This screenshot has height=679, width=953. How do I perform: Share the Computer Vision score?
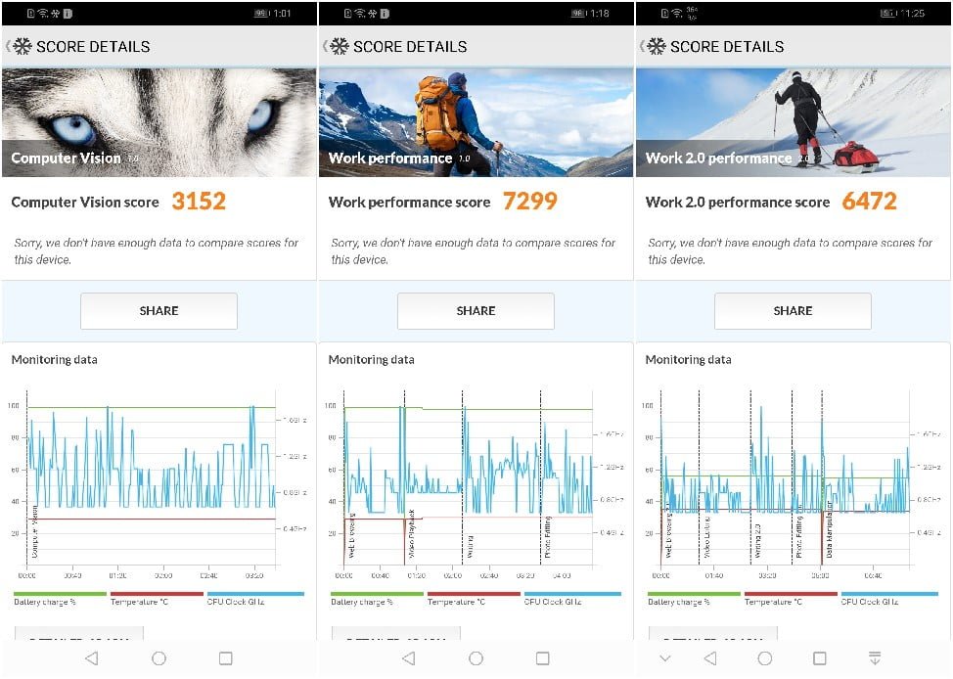pyautogui.click(x=159, y=311)
